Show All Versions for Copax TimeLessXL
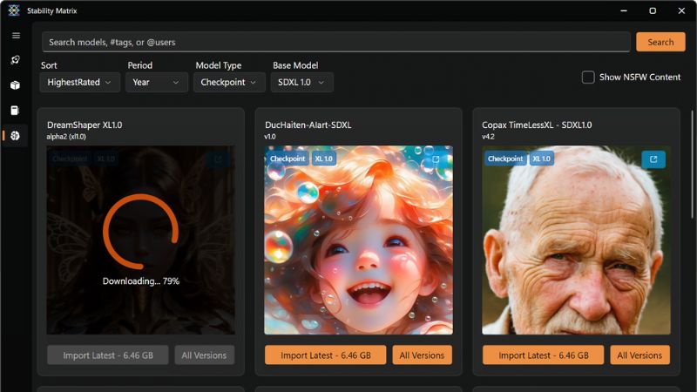This screenshot has width=697, height=392. pyautogui.click(x=639, y=355)
